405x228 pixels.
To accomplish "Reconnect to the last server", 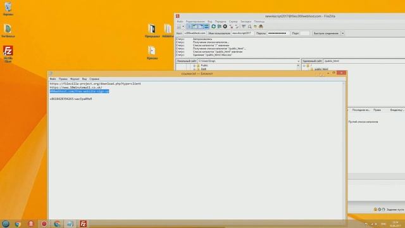I will 237,27.
